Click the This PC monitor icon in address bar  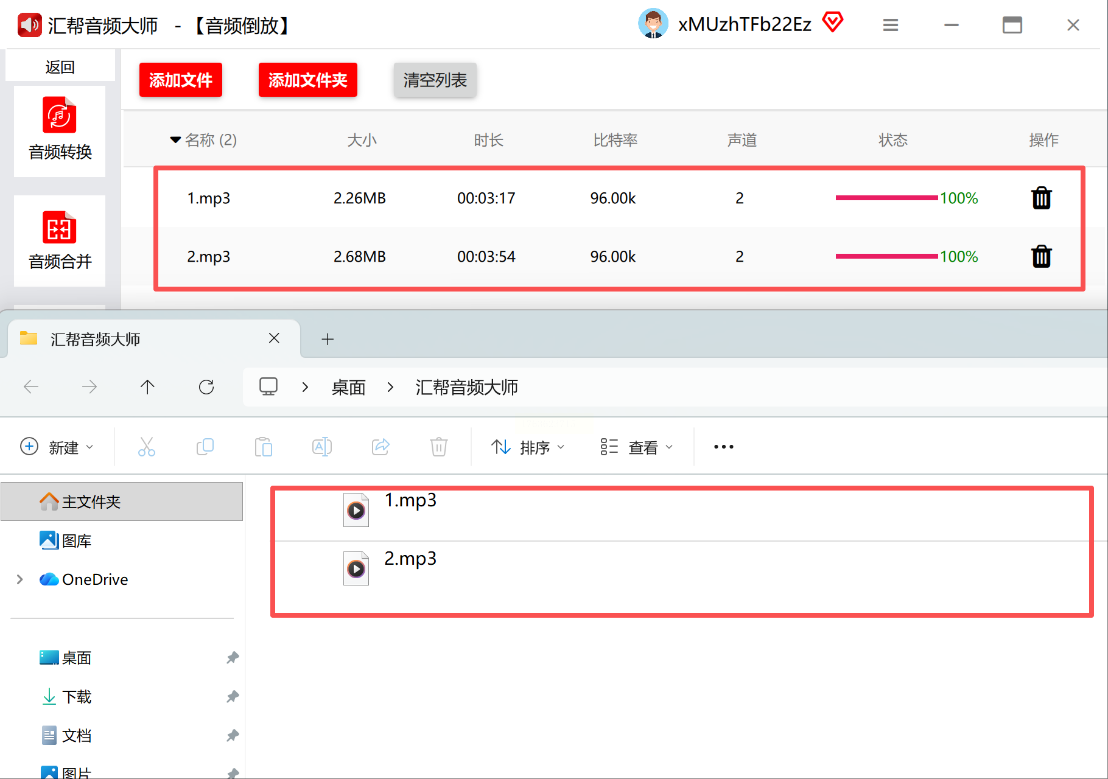(x=268, y=386)
